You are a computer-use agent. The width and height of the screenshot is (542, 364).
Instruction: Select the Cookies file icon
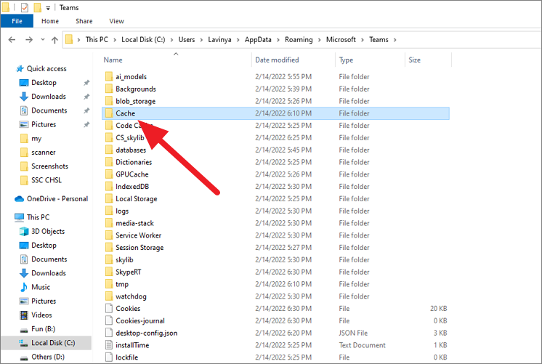(x=109, y=308)
